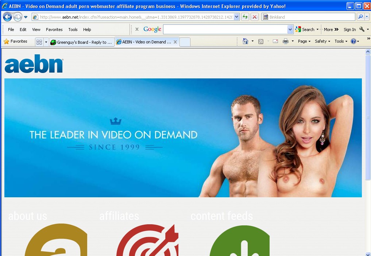Screen dimensions: 371x256
Task: Click Sign In on Google toolbar
Action: 349,30
